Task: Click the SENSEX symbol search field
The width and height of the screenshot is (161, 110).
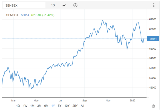Action: pos(24,5)
